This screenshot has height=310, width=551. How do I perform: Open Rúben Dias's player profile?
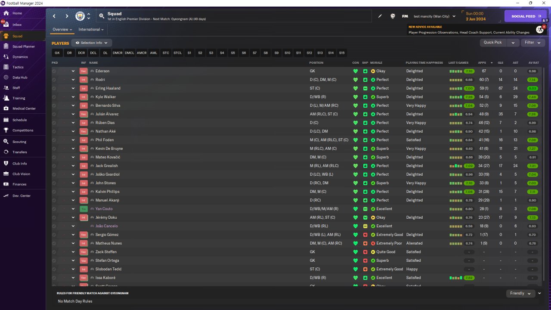click(105, 123)
